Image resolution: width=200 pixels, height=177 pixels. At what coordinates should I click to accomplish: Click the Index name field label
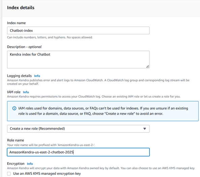(16, 23)
